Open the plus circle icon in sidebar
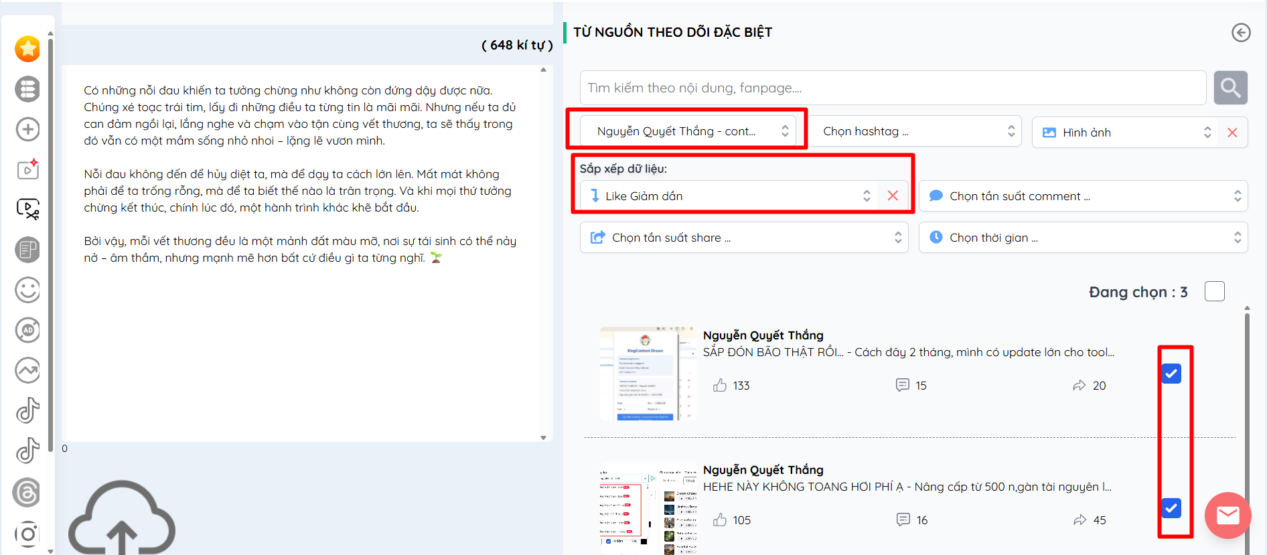Viewport: 1267px width, 555px height. [27, 129]
